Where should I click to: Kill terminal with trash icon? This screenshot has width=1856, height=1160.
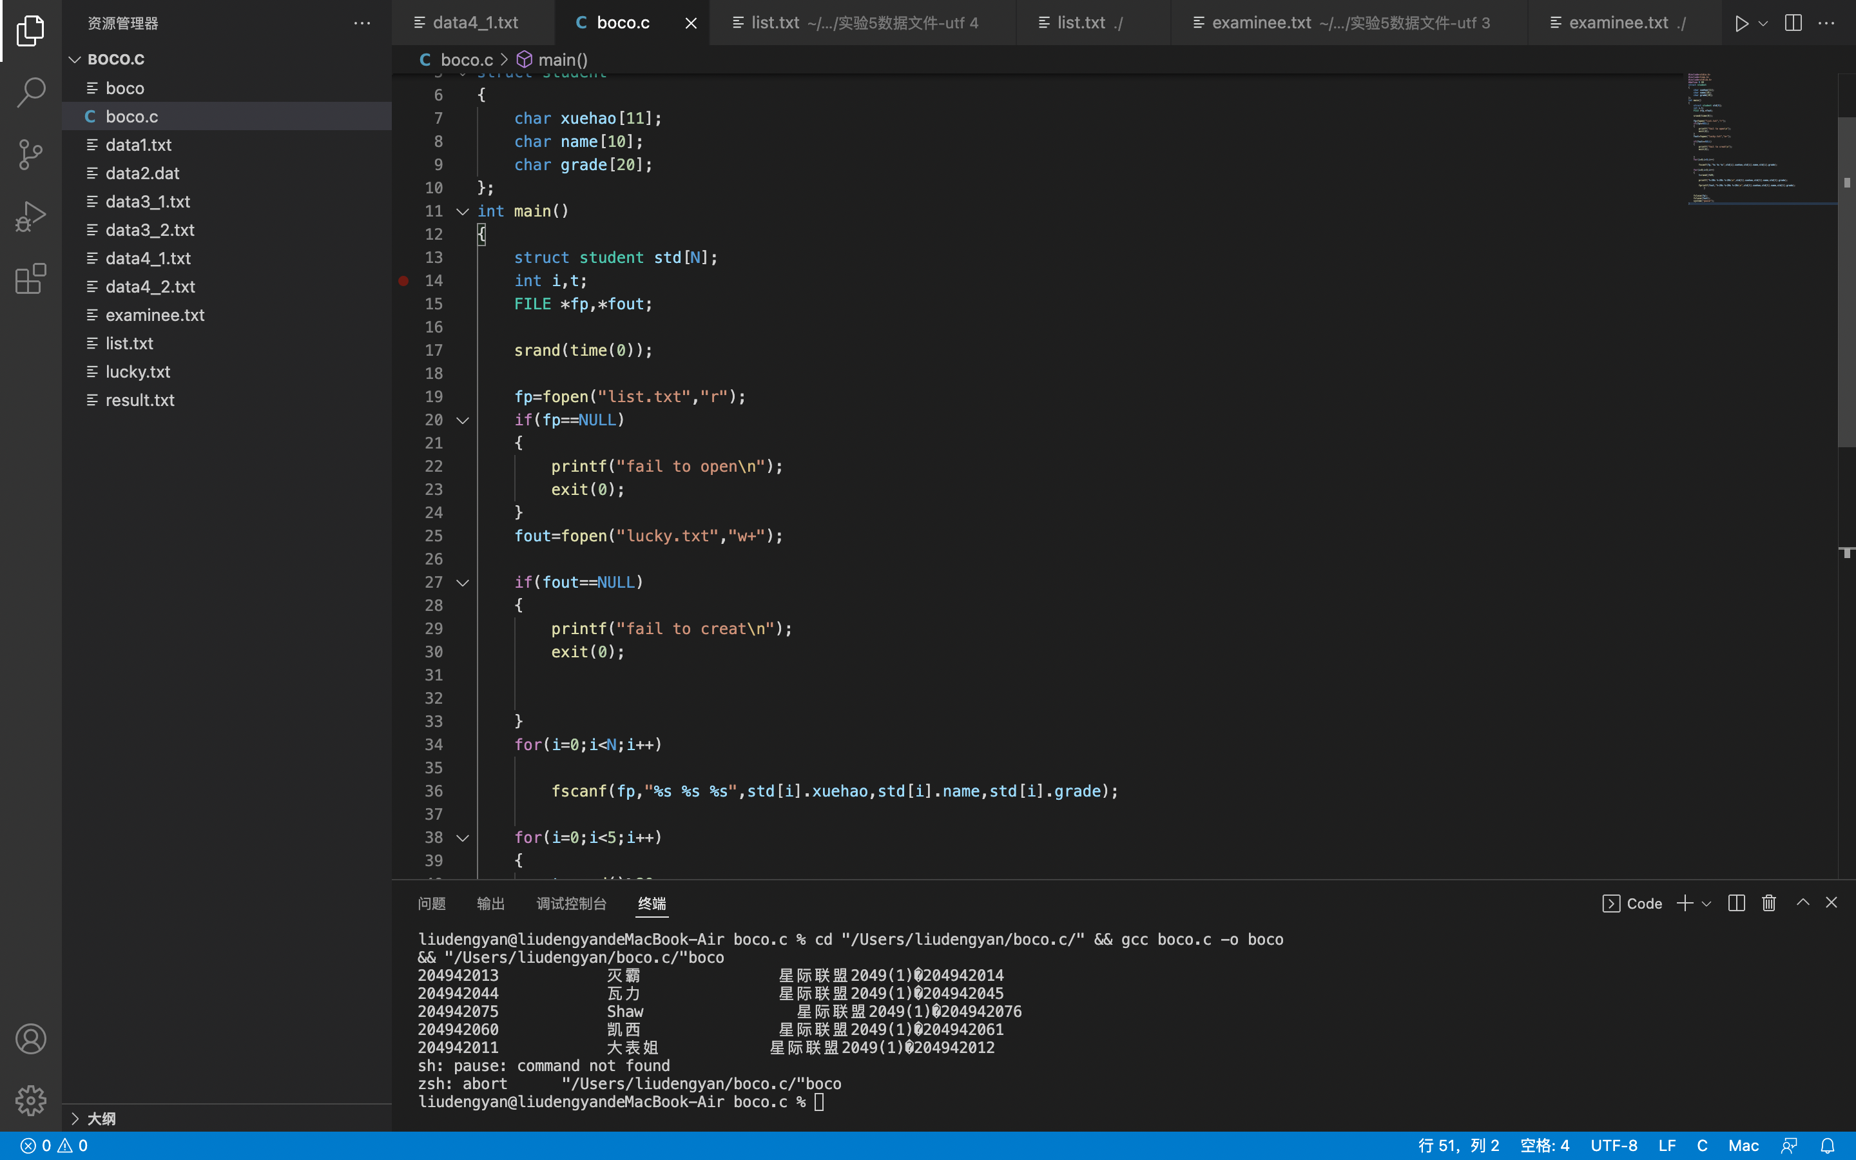click(x=1768, y=903)
